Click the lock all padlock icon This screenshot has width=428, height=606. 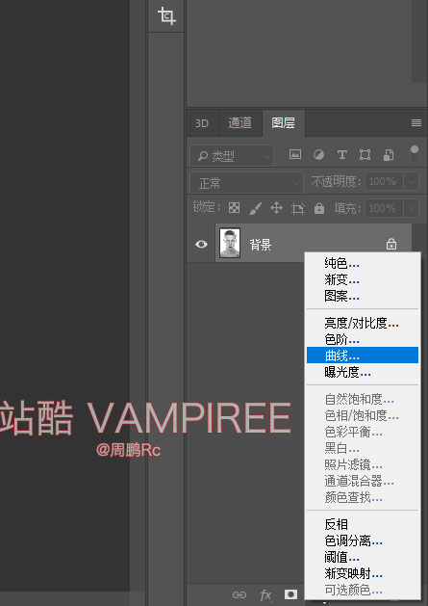pos(319,208)
